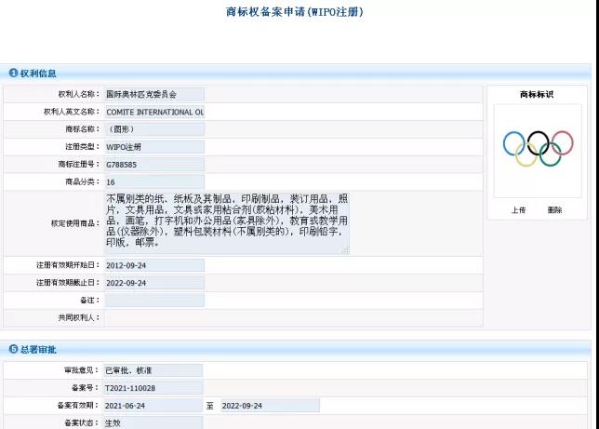The width and height of the screenshot is (599, 429).
Task: Click the empty 备注 field
Action: click(153, 300)
